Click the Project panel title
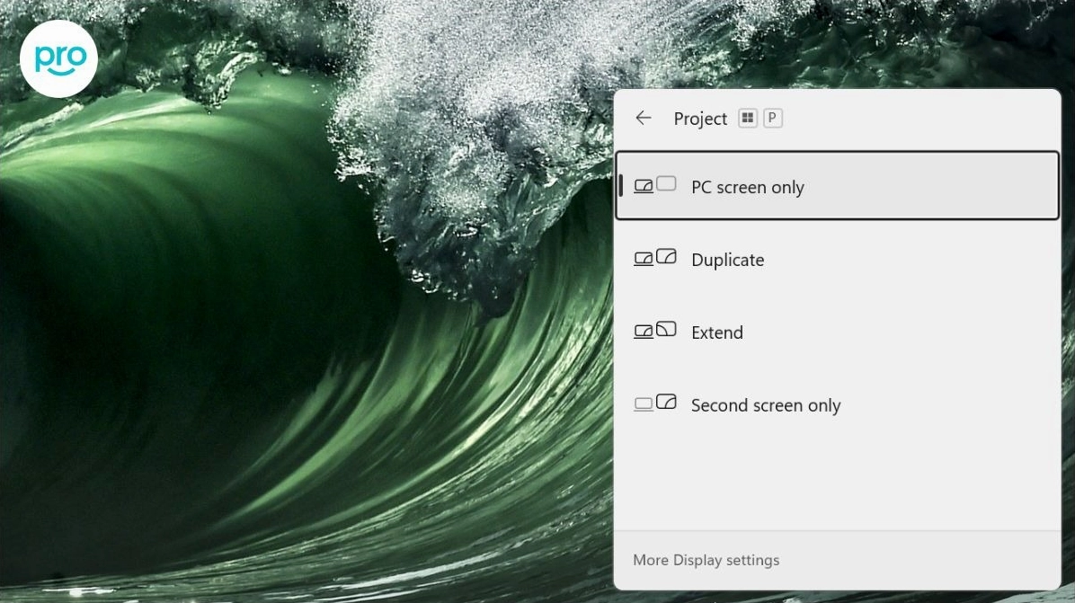The width and height of the screenshot is (1075, 603). 700,119
